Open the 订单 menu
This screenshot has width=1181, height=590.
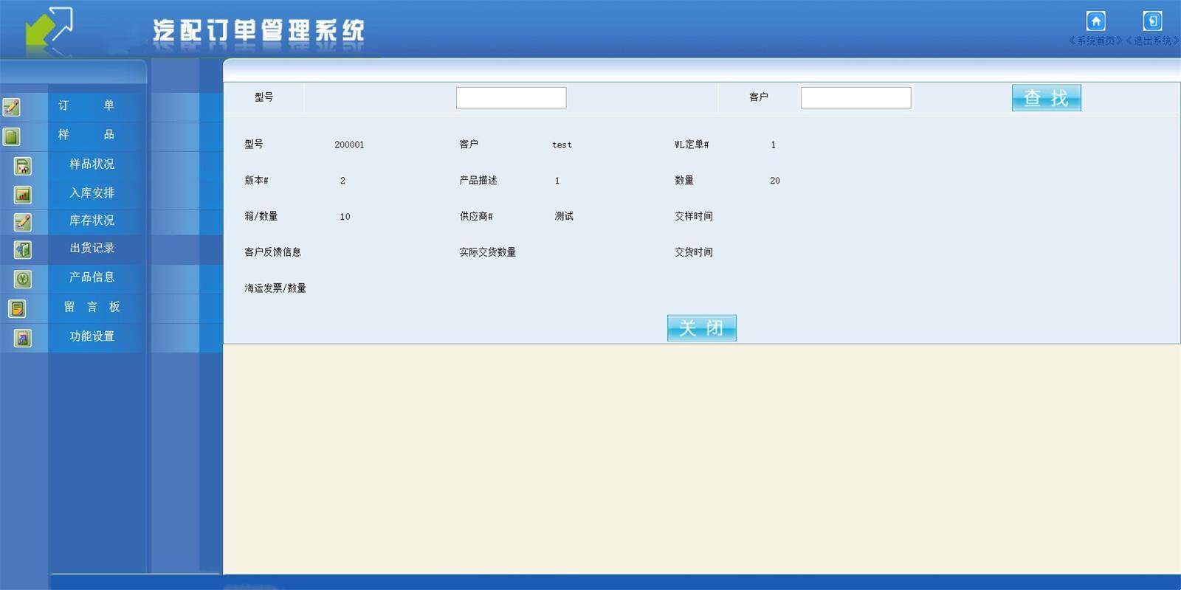86,105
